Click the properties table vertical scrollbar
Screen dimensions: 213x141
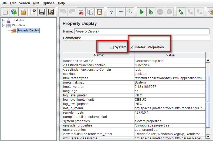click(208, 102)
